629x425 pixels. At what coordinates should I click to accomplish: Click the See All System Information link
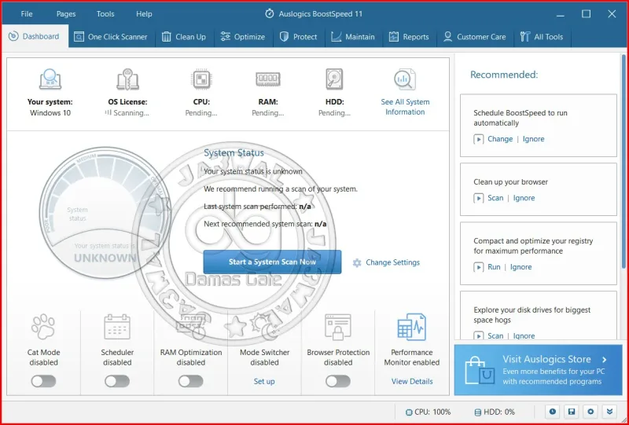pos(405,107)
